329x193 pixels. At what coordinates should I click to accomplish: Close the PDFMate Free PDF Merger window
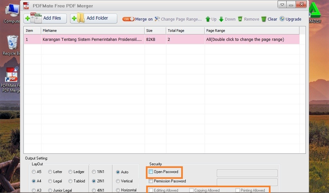click(x=301, y=5)
